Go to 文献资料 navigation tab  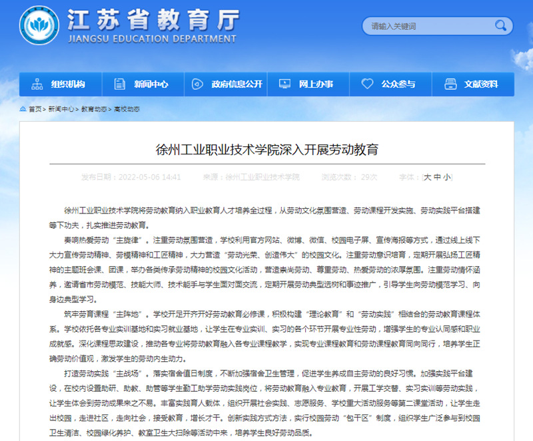coord(481,84)
